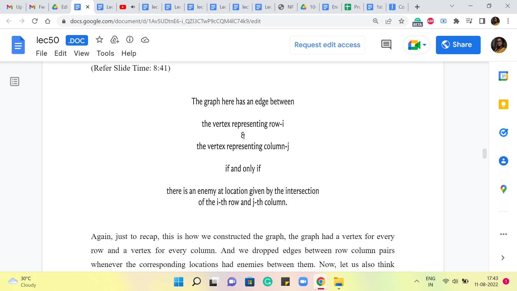
Task: Open Google Keep in the side panel
Action: point(503,104)
